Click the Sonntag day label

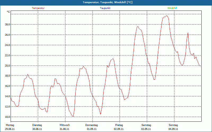coord(173,125)
